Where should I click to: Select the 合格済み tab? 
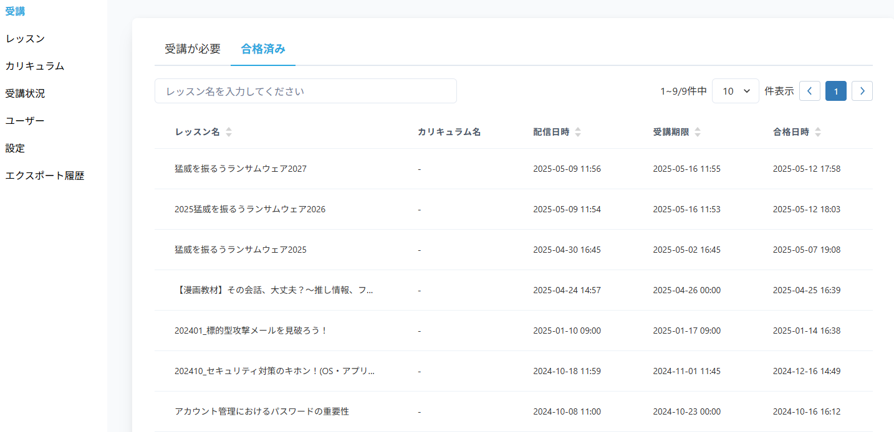(x=263, y=49)
